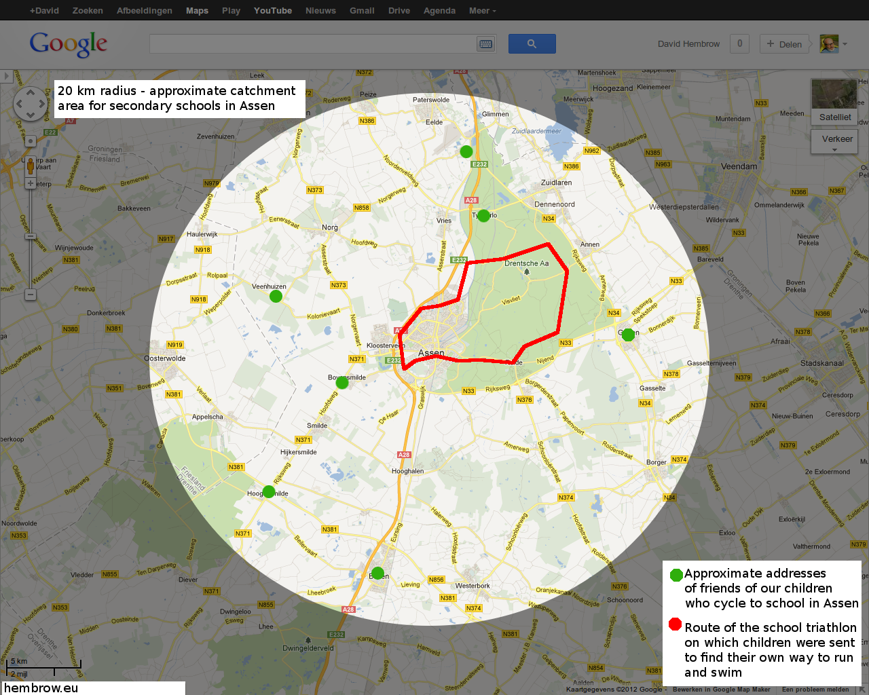Click green marker near Bovensmilde
The height and width of the screenshot is (695, 869).
tap(342, 383)
